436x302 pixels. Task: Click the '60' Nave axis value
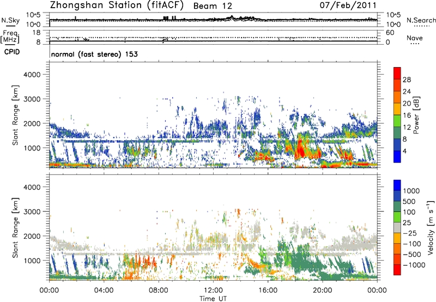click(390, 33)
